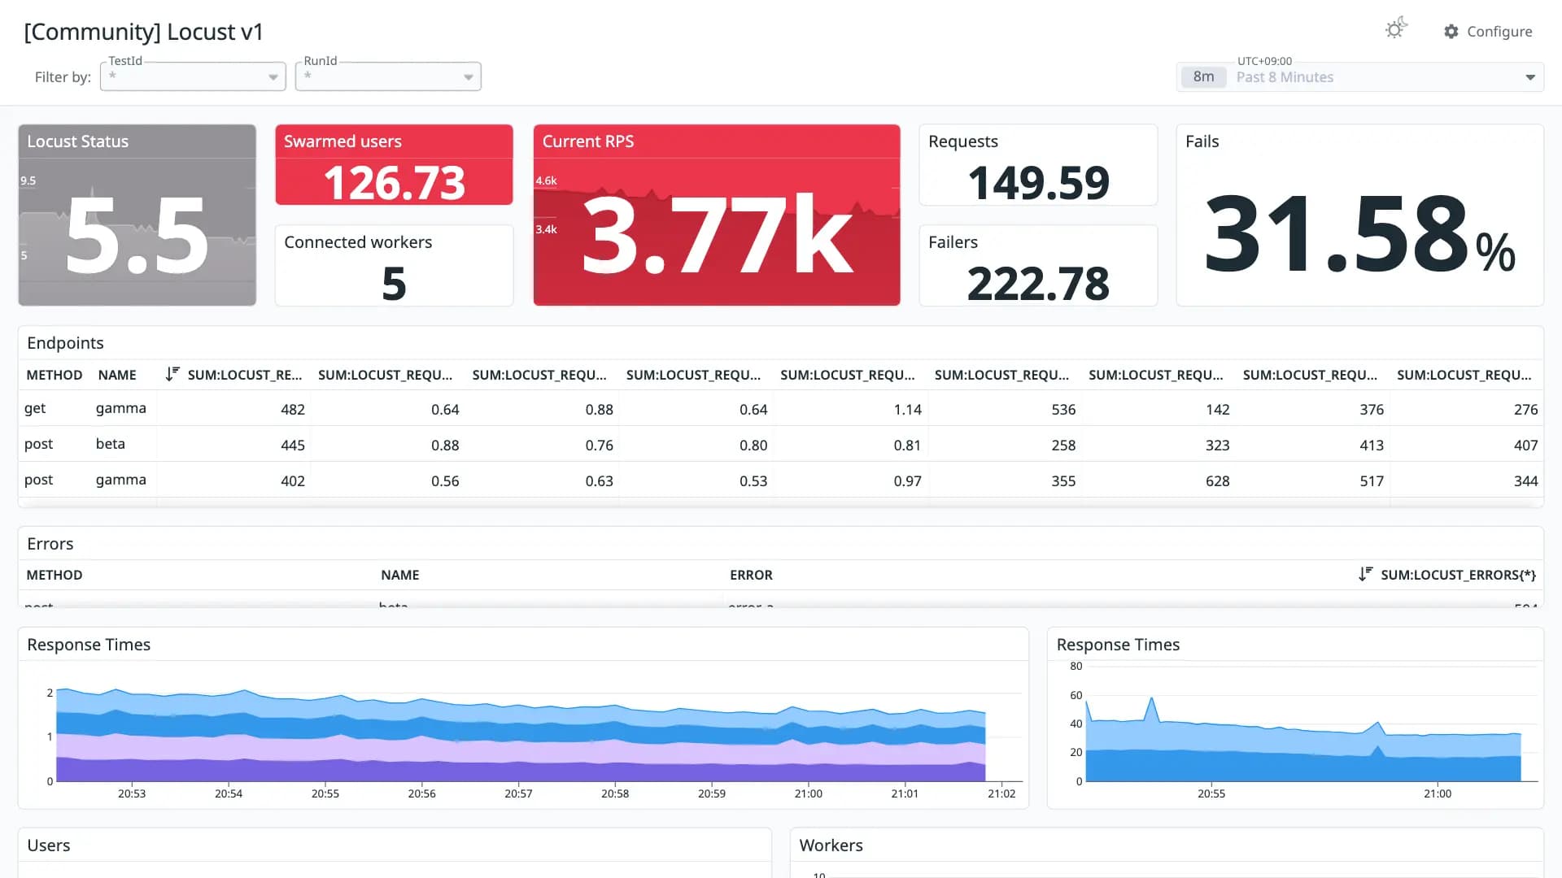Click the gear icon beside Configure

1451,31
